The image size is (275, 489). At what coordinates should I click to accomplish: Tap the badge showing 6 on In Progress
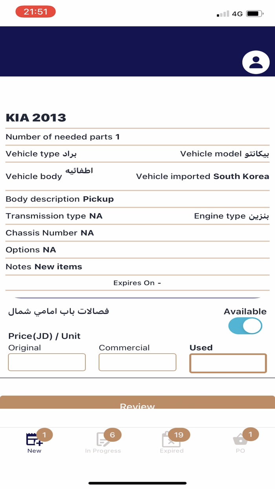point(112,435)
